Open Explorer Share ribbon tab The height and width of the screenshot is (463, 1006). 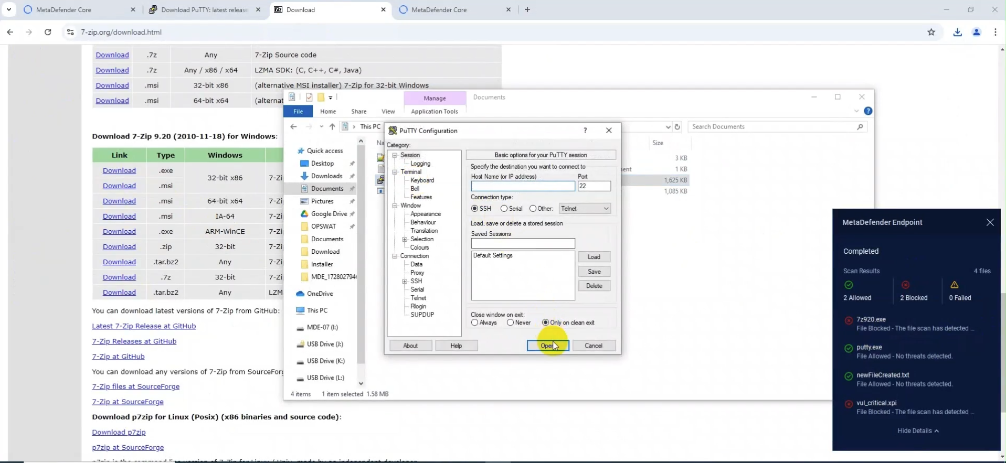tap(359, 111)
